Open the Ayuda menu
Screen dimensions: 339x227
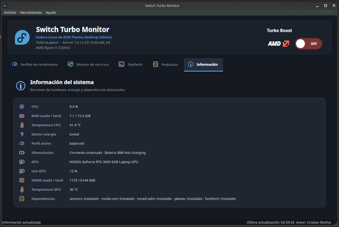(x=51, y=12)
